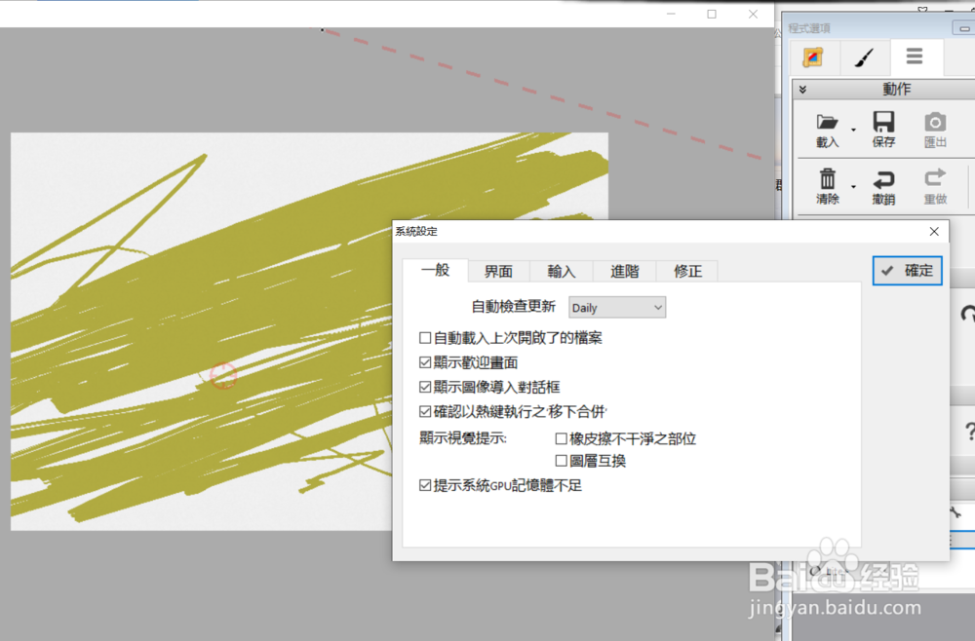
Task: Enable 自動載入上次開啟了的檔案 checkbox
Action: [x=425, y=337]
